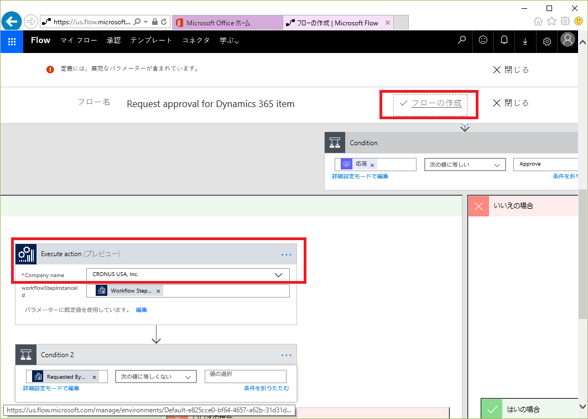The image size is (588, 419).
Task: Open the 次の値に等しくない operator dropdown
Action: tap(156, 376)
